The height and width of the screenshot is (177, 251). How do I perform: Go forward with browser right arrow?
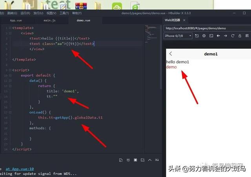pyautogui.click(x=226, y=36)
